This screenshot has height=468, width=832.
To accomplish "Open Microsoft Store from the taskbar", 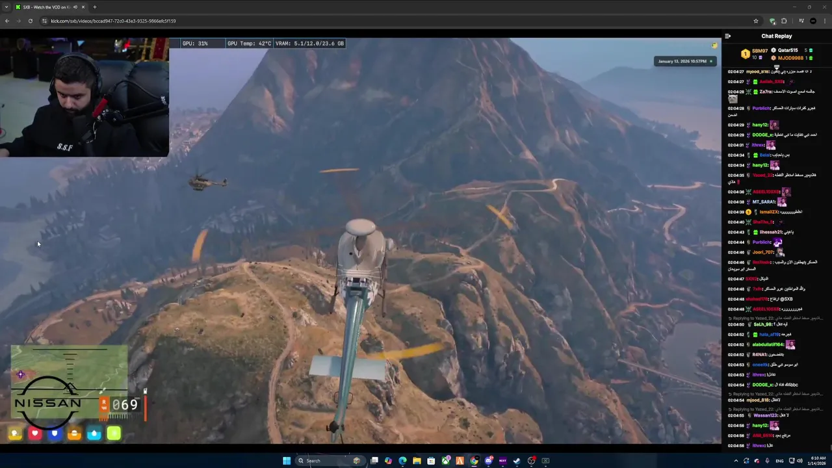I will pyautogui.click(x=431, y=461).
